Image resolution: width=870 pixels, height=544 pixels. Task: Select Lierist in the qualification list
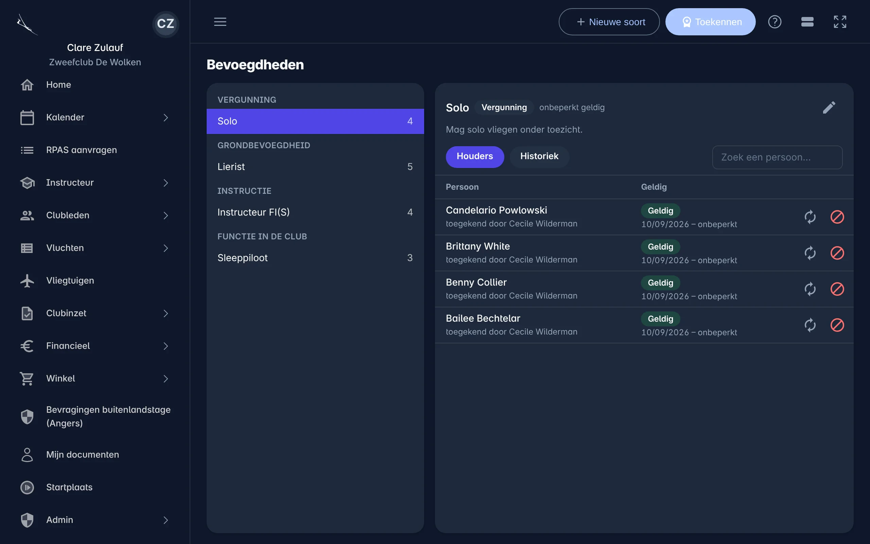[x=315, y=167]
